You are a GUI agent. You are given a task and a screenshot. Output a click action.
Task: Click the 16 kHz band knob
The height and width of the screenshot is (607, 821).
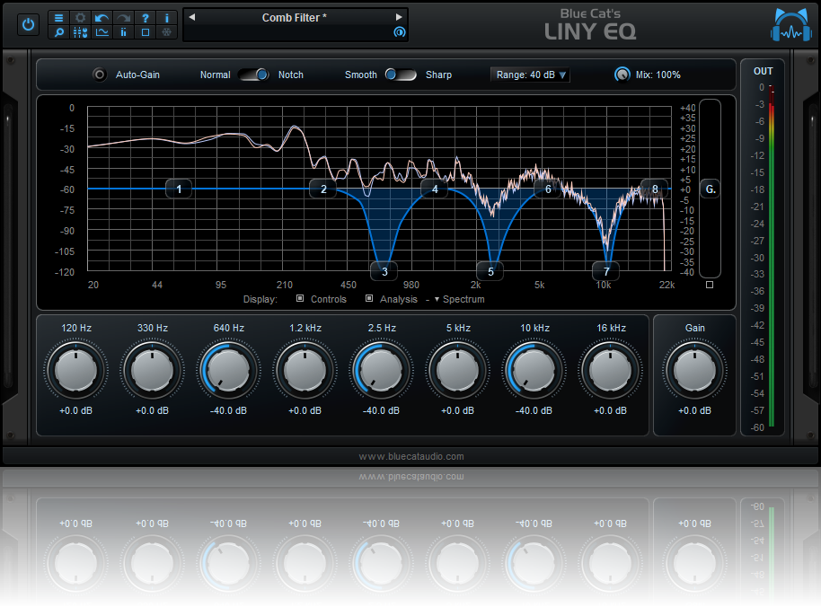coord(611,370)
